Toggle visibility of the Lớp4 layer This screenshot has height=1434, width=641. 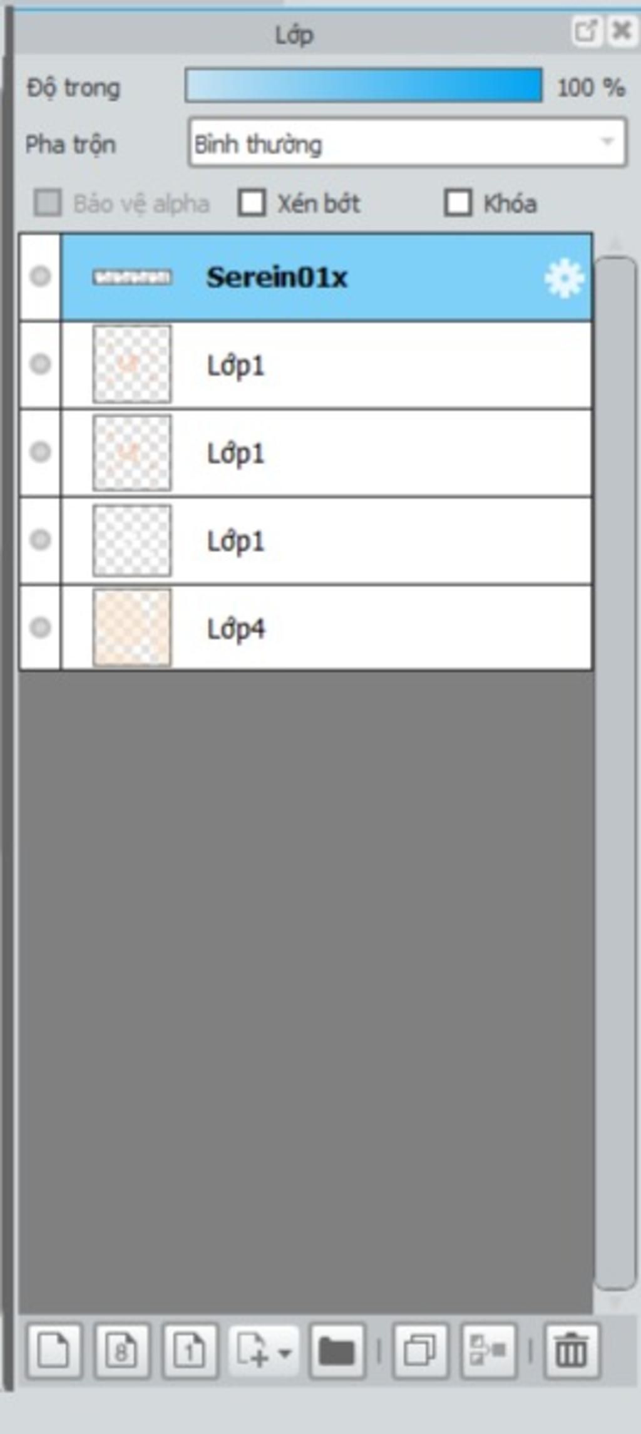coord(41,627)
